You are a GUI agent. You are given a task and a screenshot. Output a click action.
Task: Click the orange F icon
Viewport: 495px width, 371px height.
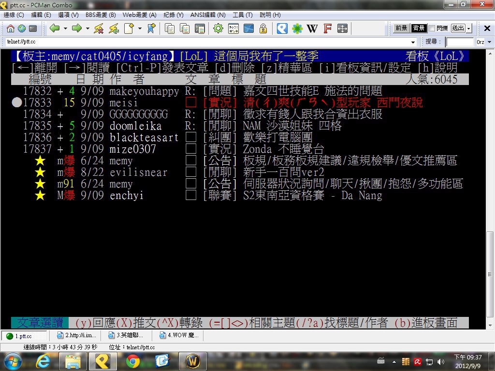coord(328,29)
